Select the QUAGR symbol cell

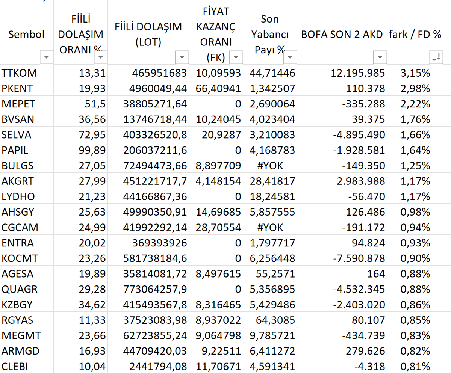pos(27,289)
